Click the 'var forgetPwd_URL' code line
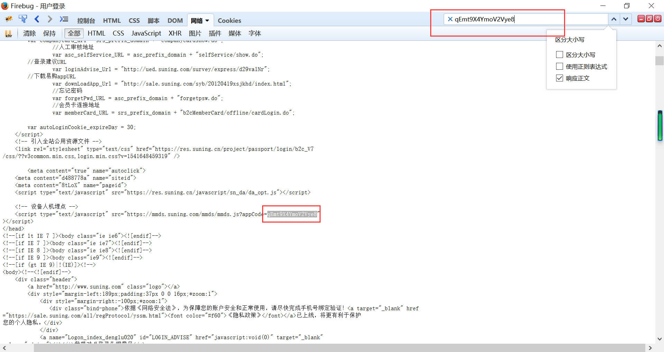The height and width of the screenshot is (352, 664). tap(138, 98)
